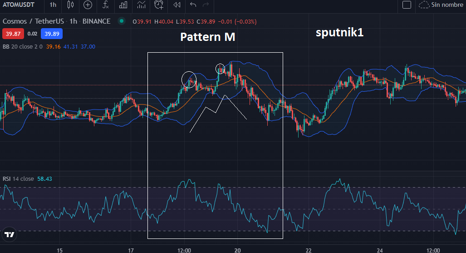
Task: Redo the last chart action
Action: click(206, 5)
